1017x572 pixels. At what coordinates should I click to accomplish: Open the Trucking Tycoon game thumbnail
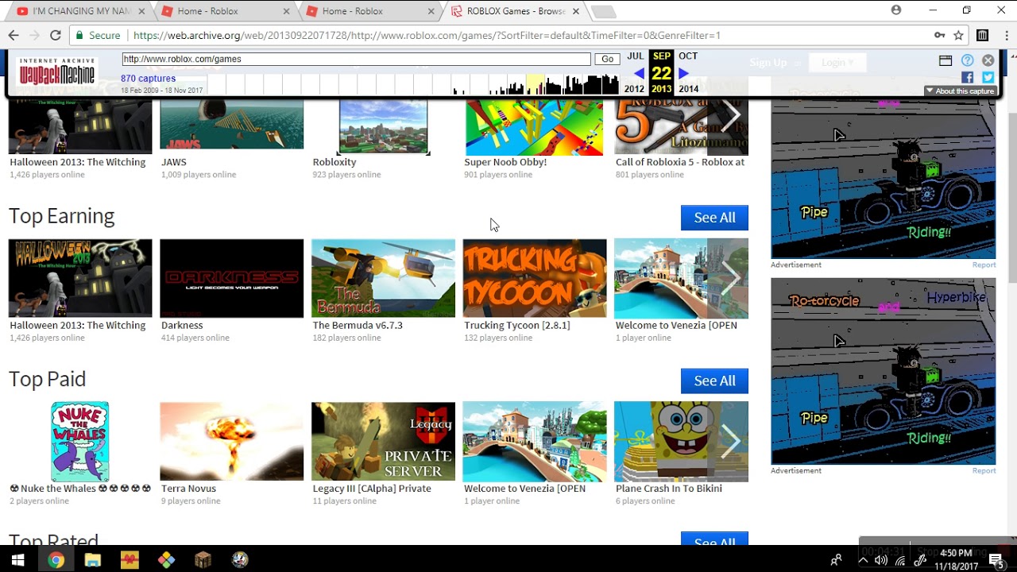pos(535,278)
